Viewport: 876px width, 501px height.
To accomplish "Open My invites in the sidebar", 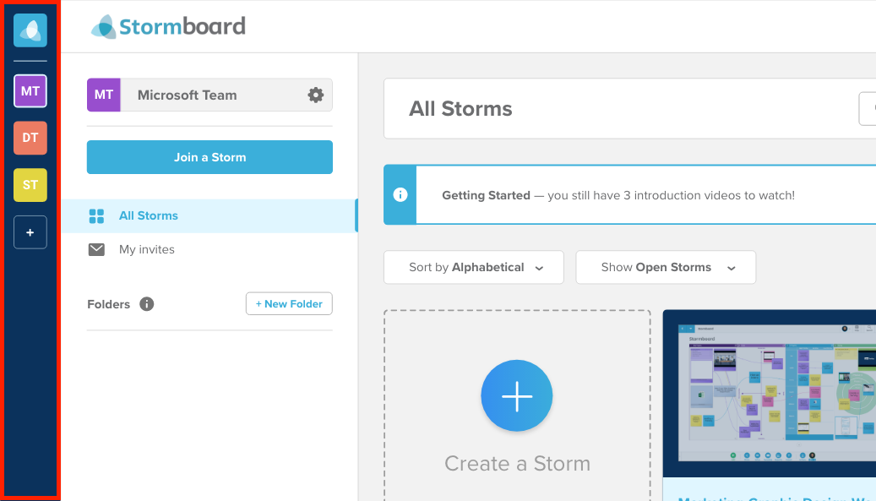I will click(146, 250).
